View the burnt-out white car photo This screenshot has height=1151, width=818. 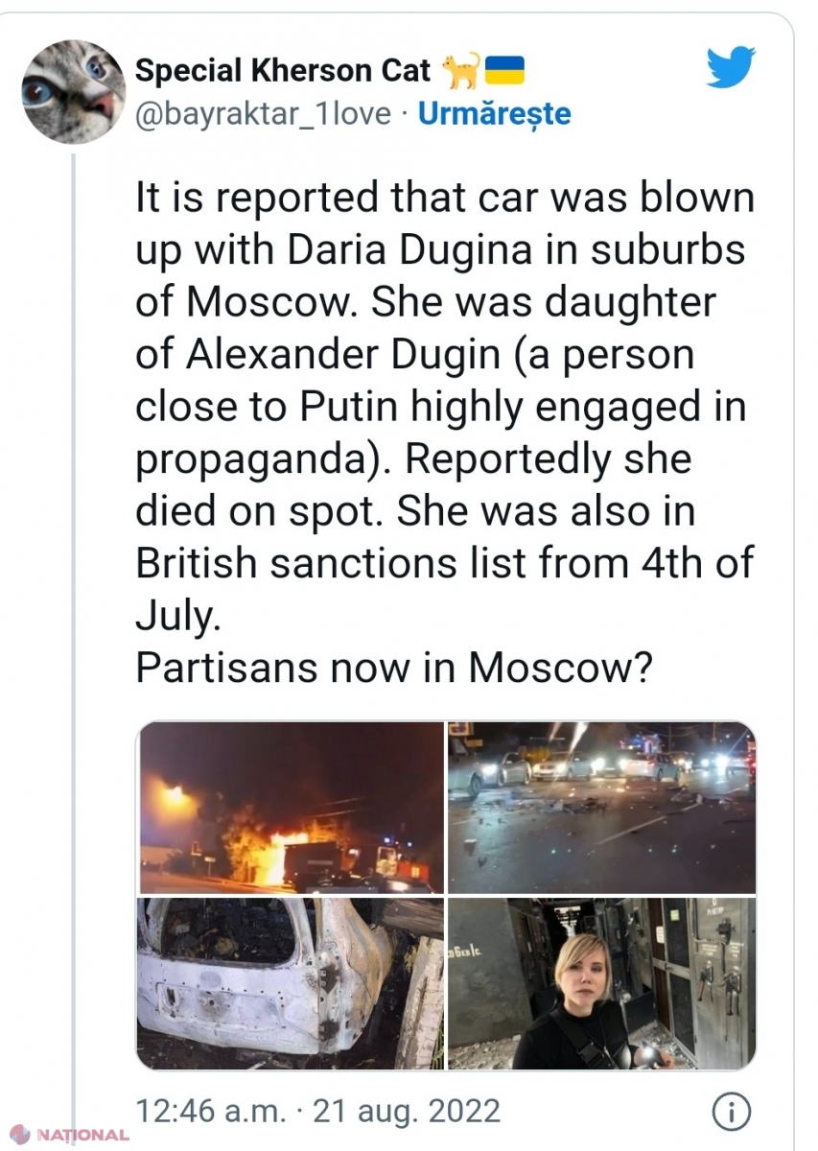291,983
